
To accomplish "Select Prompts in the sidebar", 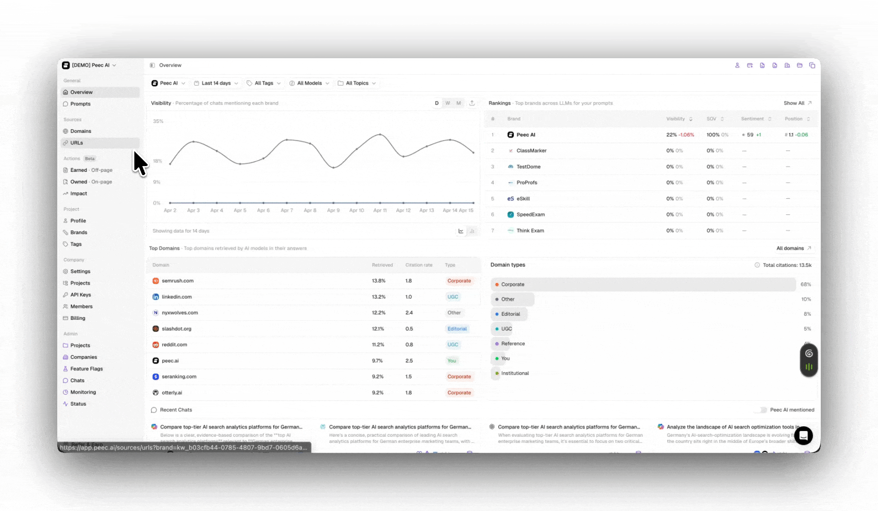I will pos(79,104).
